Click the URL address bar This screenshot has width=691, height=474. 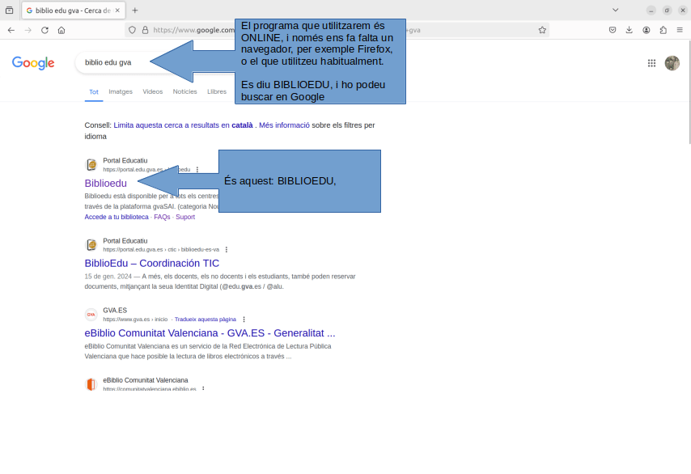tap(337, 30)
